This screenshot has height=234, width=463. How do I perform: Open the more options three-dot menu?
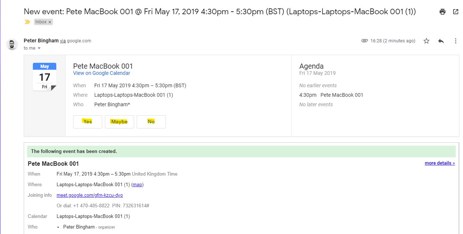click(455, 41)
